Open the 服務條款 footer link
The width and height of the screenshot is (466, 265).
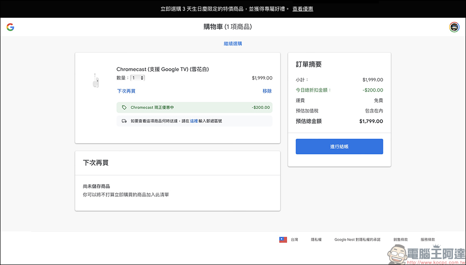click(427, 240)
